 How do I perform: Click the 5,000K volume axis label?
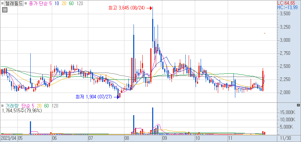point(286,127)
